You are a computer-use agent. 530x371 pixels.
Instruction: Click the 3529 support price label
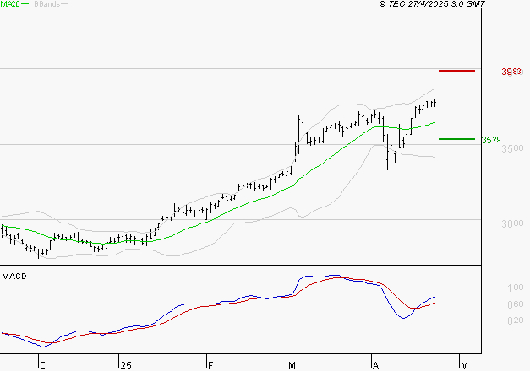tap(491, 140)
